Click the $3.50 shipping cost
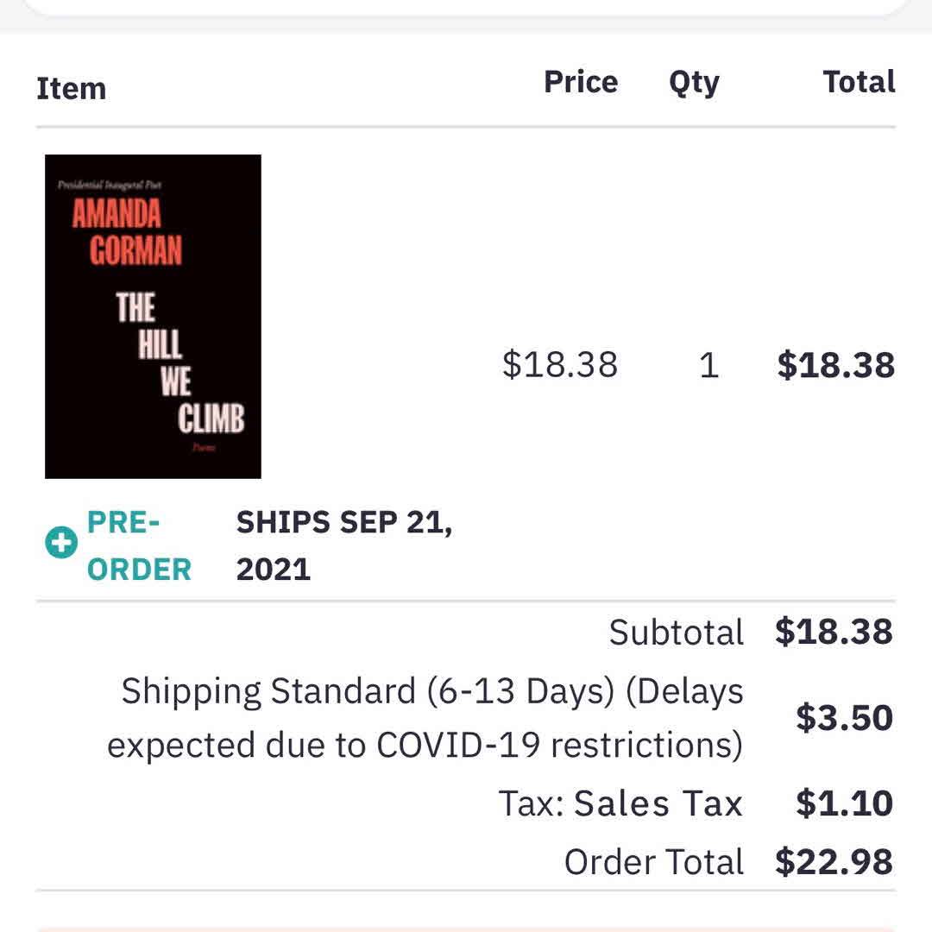Image resolution: width=932 pixels, height=932 pixels. pyautogui.click(x=843, y=718)
